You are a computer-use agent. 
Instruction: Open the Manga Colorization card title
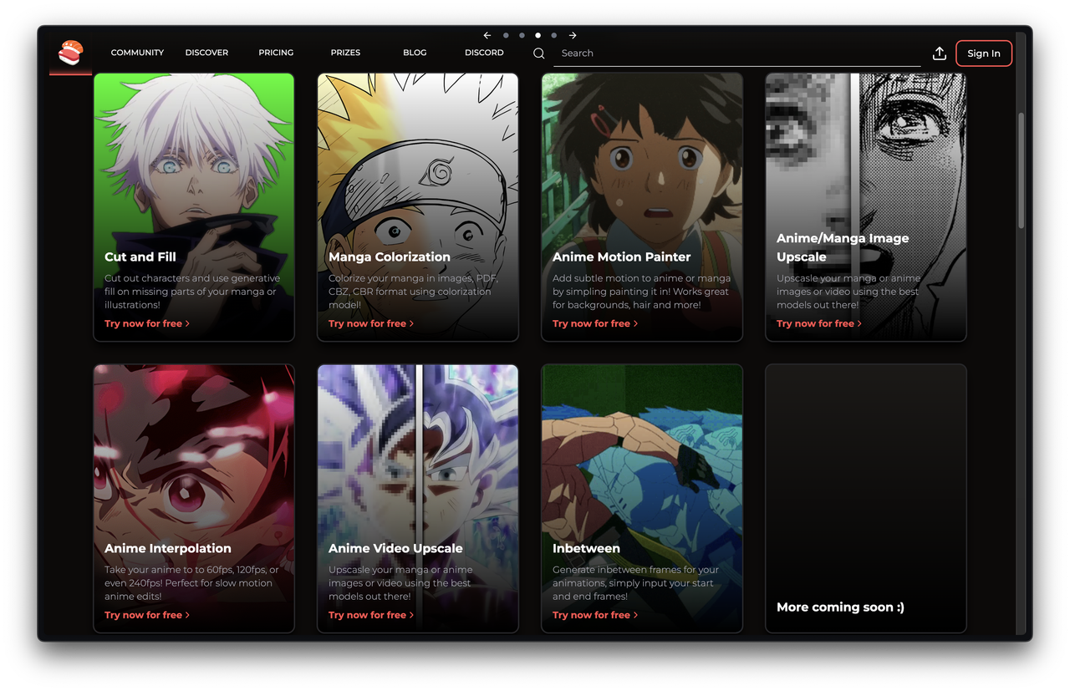pyautogui.click(x=390, y=257)
